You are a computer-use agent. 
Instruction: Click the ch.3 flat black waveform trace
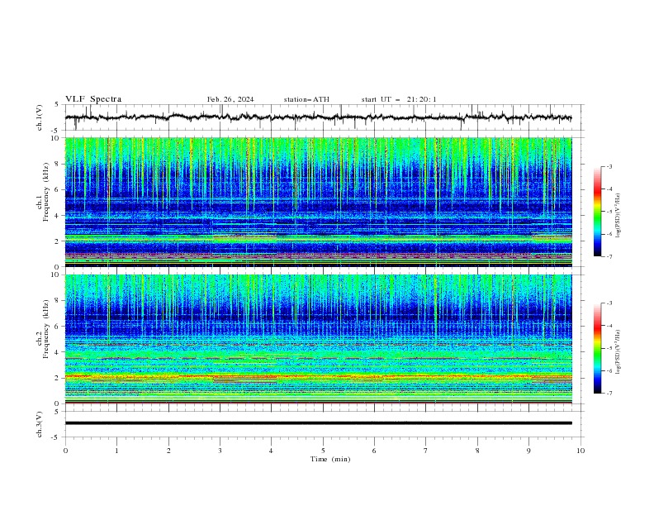(x=318, y=423)
